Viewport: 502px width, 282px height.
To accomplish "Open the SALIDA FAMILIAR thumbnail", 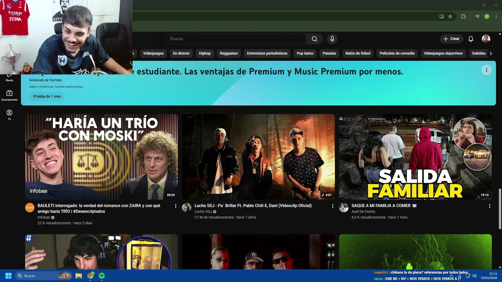I will click(415, 157).
